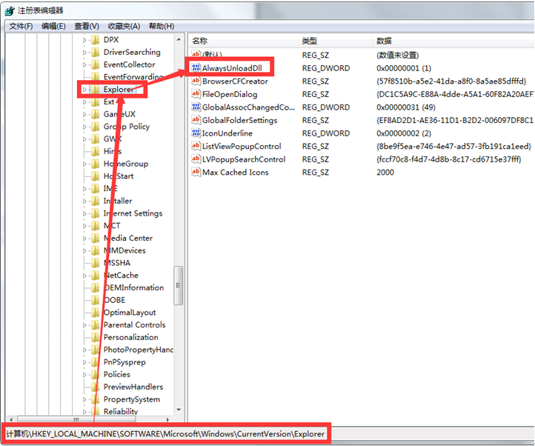The height and width of the screenshot is (446, 535).
Task: Select the Explorer tree item
Action: (119, 90)
